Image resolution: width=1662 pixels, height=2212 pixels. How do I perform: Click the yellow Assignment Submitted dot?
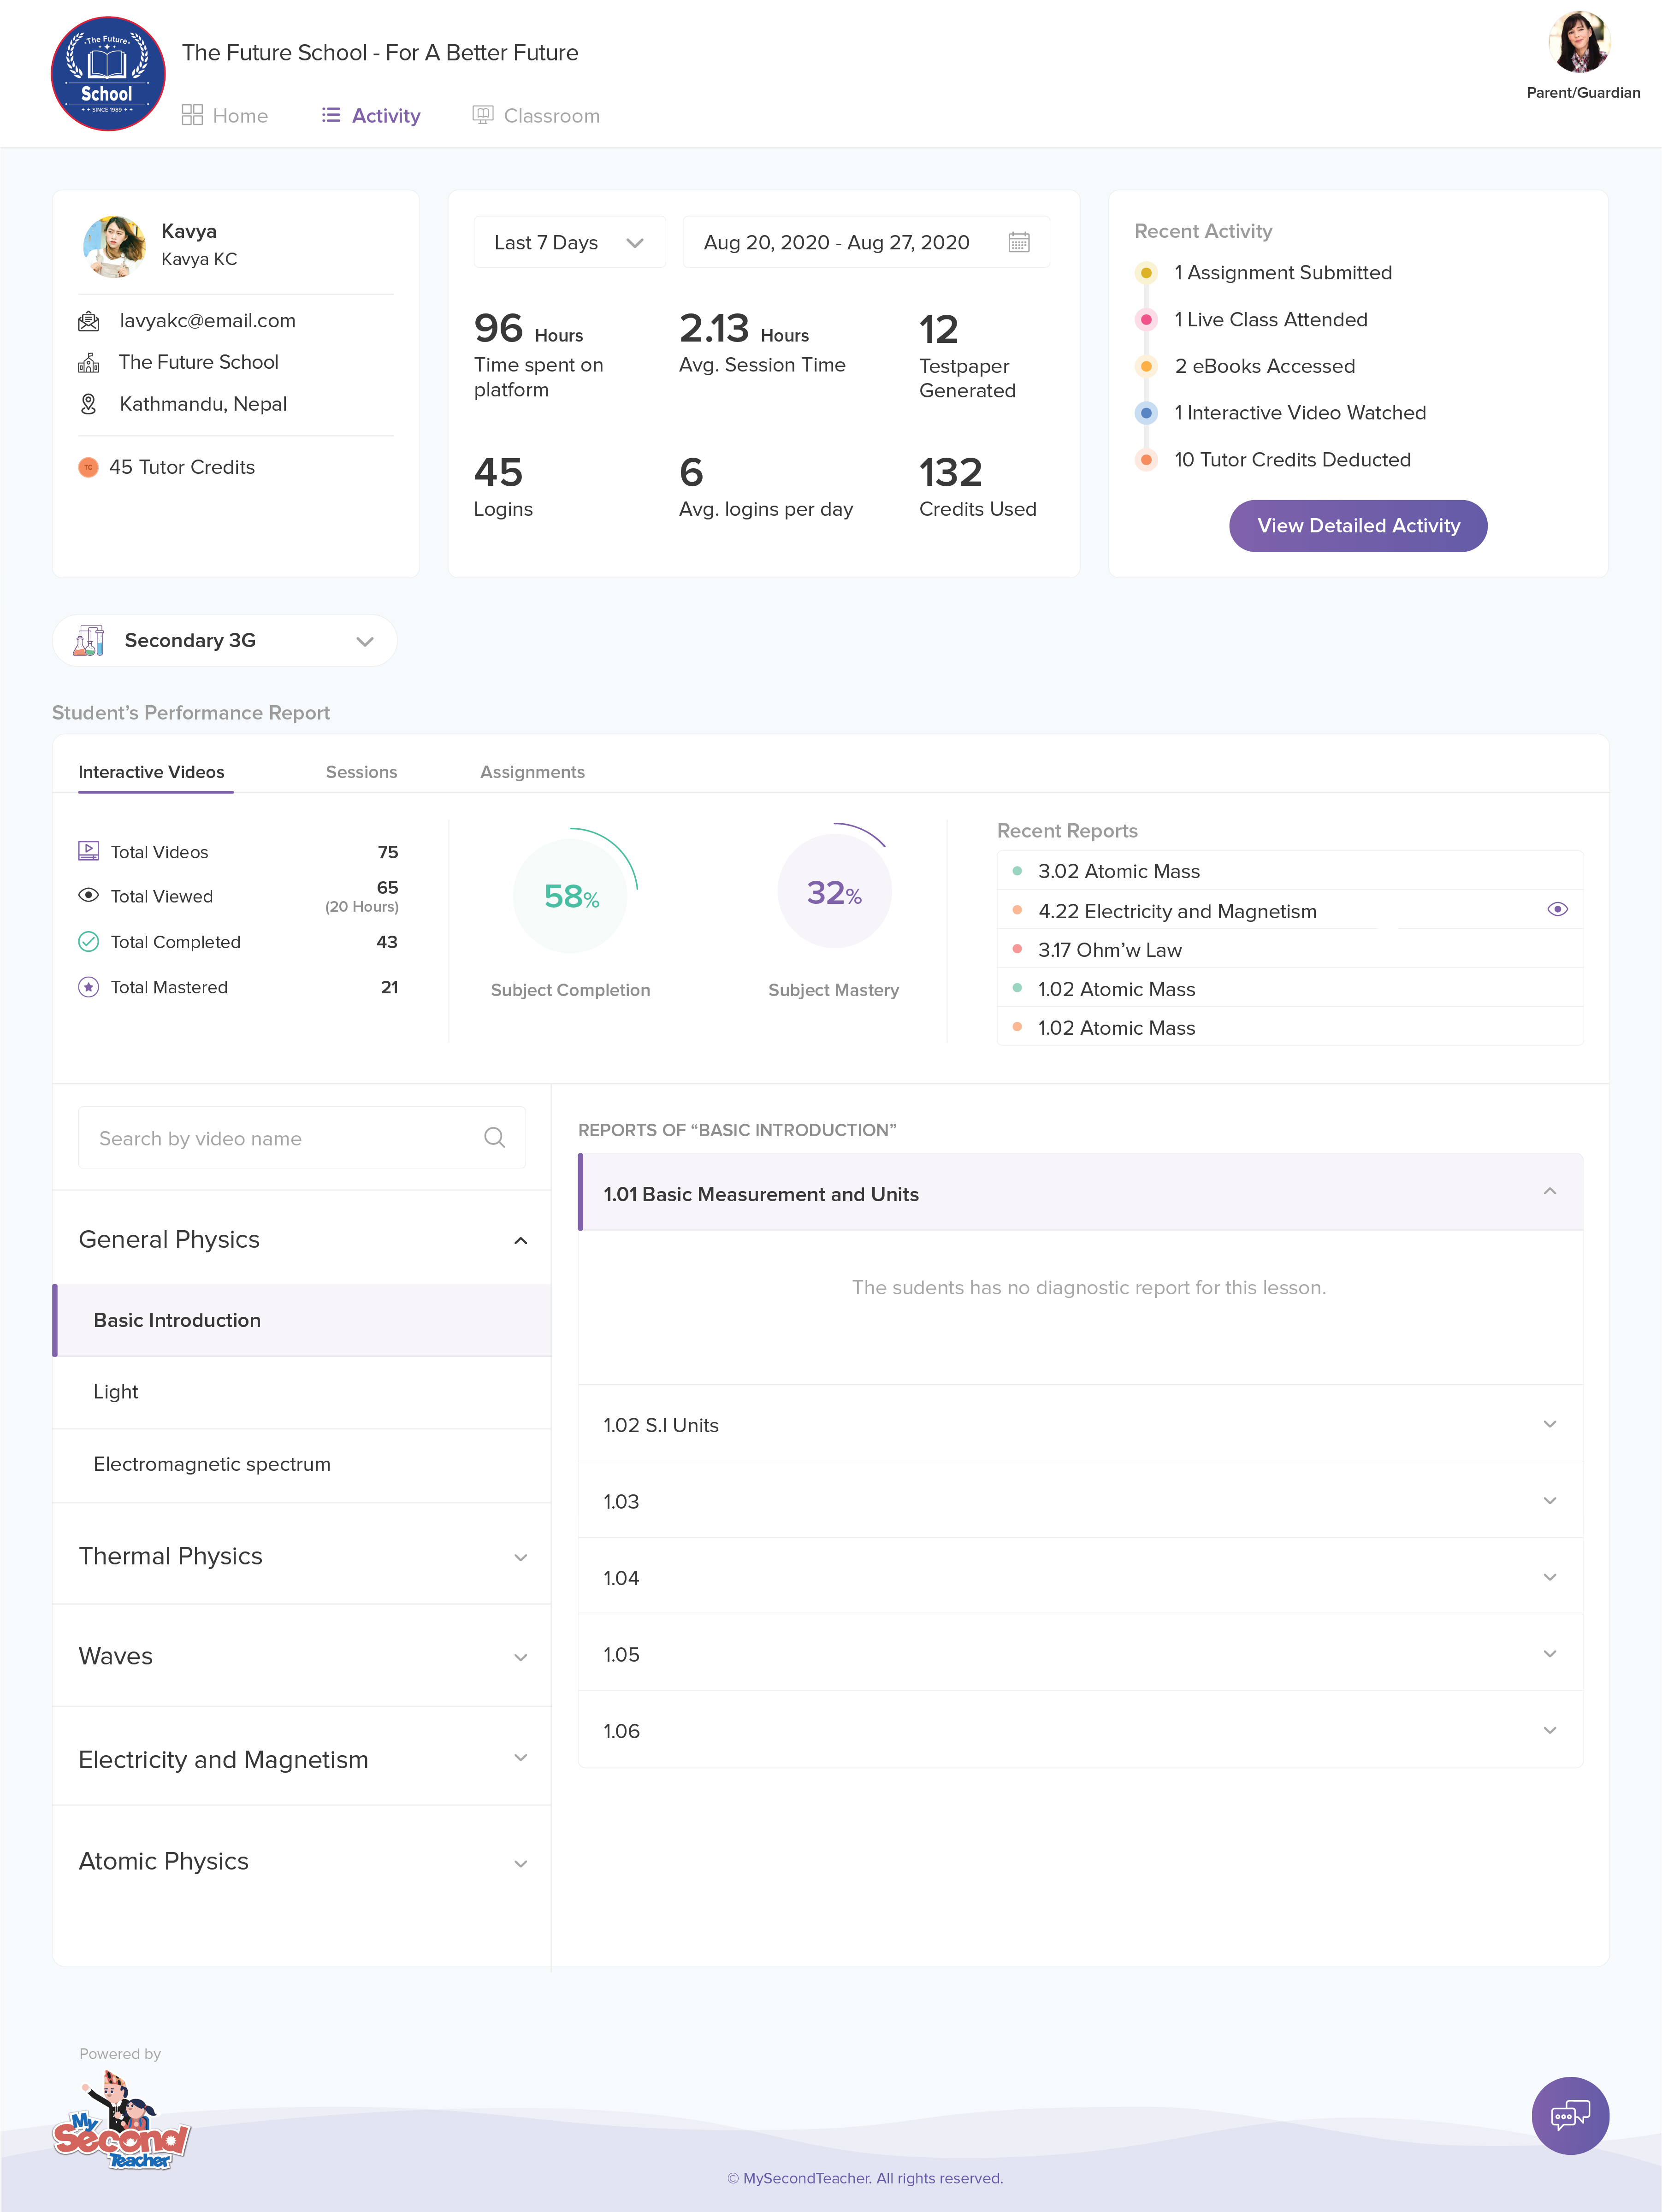point(1146,273)
